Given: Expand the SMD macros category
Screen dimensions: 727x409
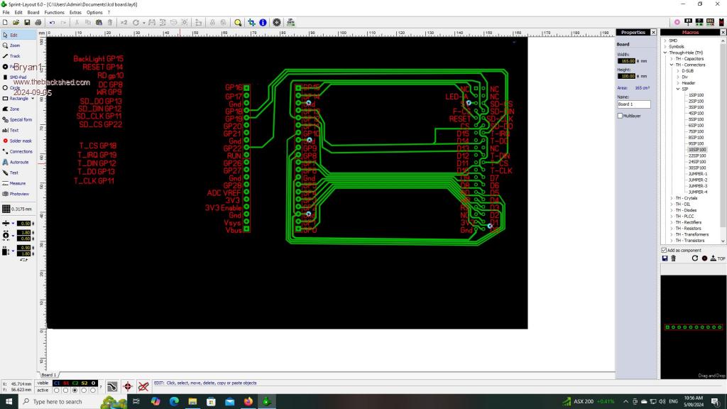Looking at the screenshot, I should (666, 40).
